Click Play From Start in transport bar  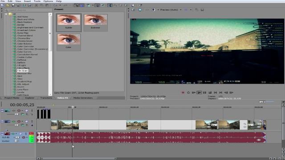194,92
